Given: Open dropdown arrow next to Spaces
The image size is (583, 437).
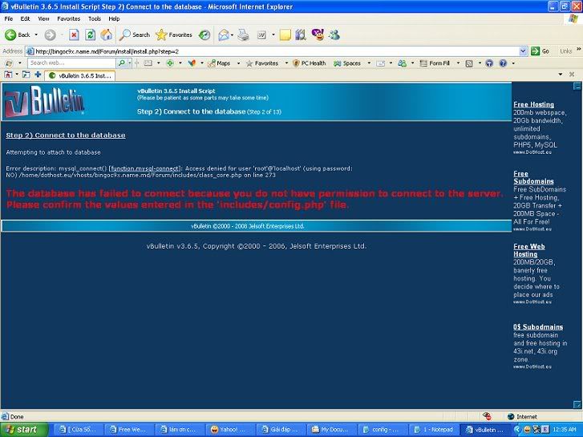Looking at the screenshot, I should tap(369, 63).
